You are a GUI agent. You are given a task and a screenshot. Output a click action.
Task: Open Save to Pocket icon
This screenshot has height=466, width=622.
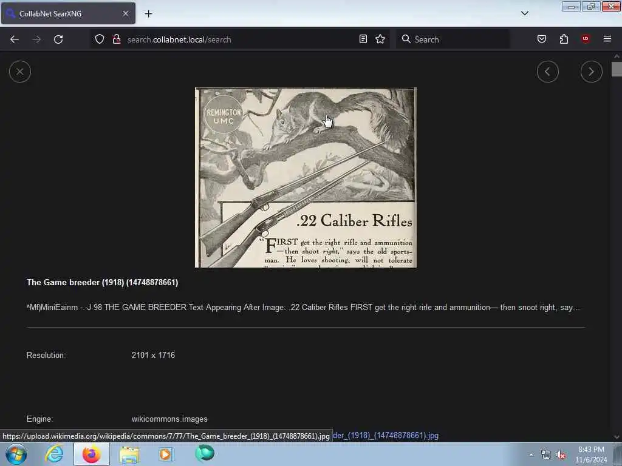[x=541, y=39]
